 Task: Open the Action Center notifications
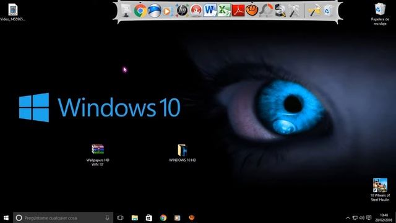pyautogui.click(x=369, y=217)
